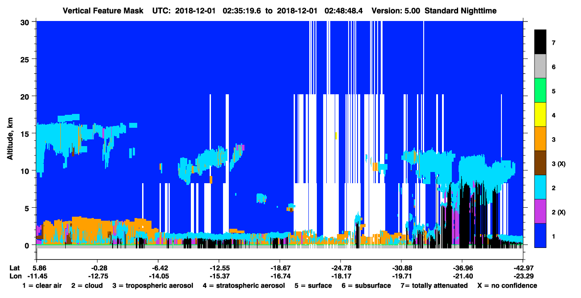Choose the cyan cloud color swatch
Viewport: 581px width, 298px height.
[x=540, y=188]
